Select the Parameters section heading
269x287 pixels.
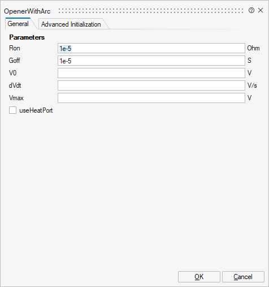(27, 37)
